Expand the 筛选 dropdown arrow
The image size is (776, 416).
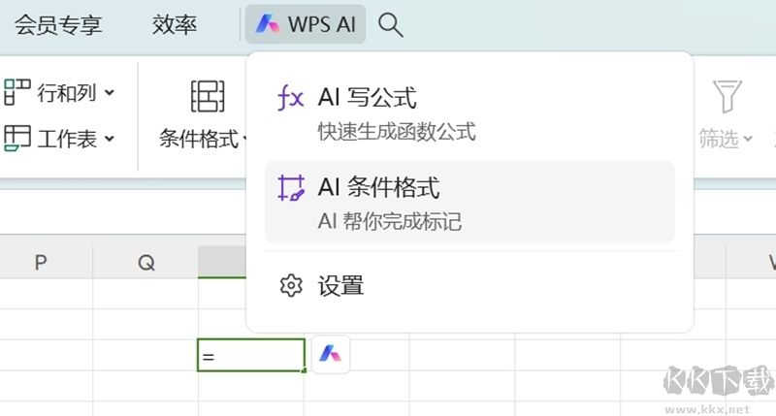(x=748, y=139)
